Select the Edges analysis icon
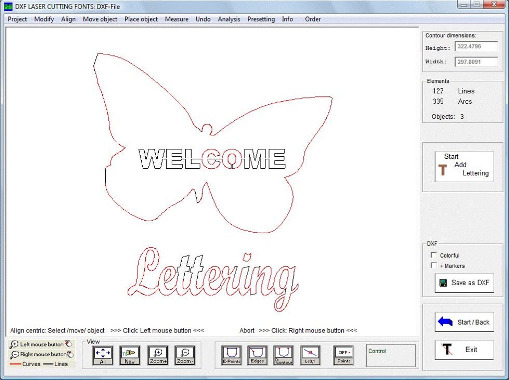 pos(257,355)
